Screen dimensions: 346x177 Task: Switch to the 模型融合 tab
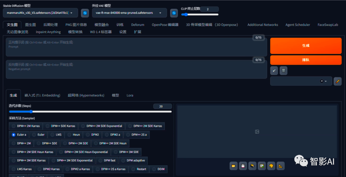pyautogui.click(x=102, y=25)
